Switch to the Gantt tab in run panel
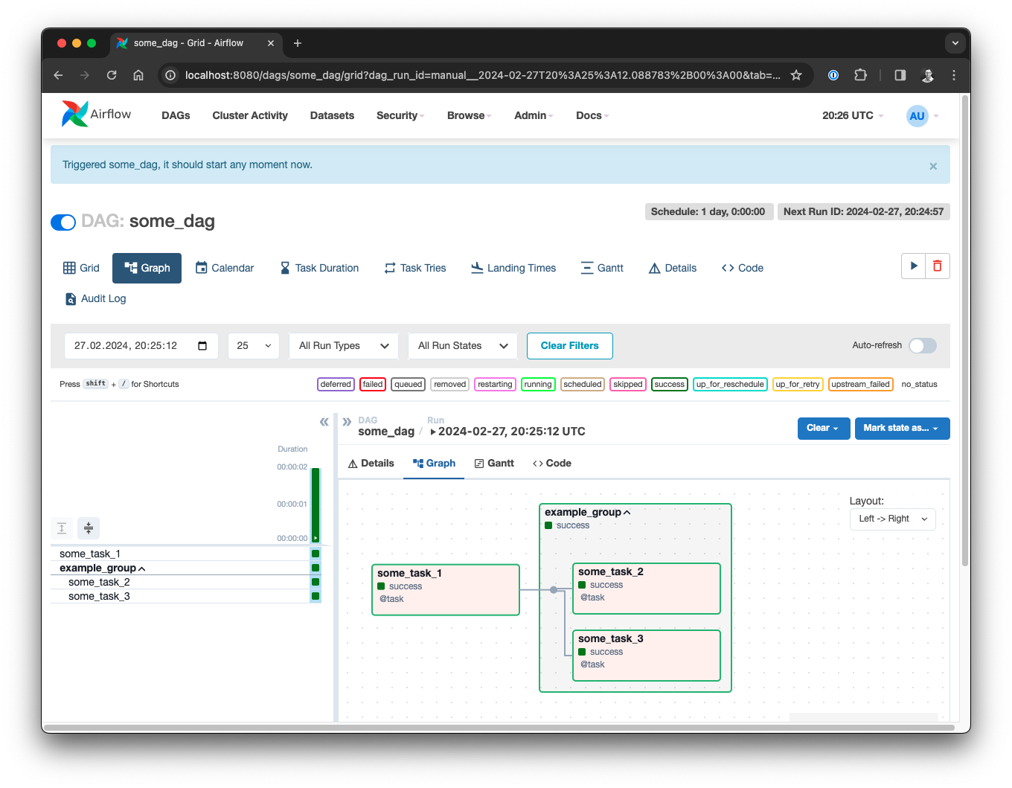Image resolution: width=1012 pixels, height=788 pixels. [x=494, y=464]
